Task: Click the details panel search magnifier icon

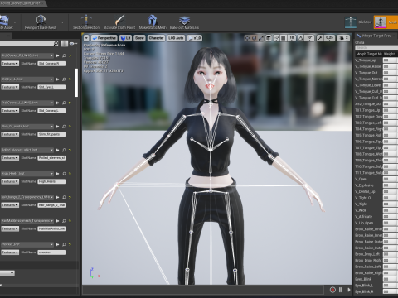Action: click(56, 43)
